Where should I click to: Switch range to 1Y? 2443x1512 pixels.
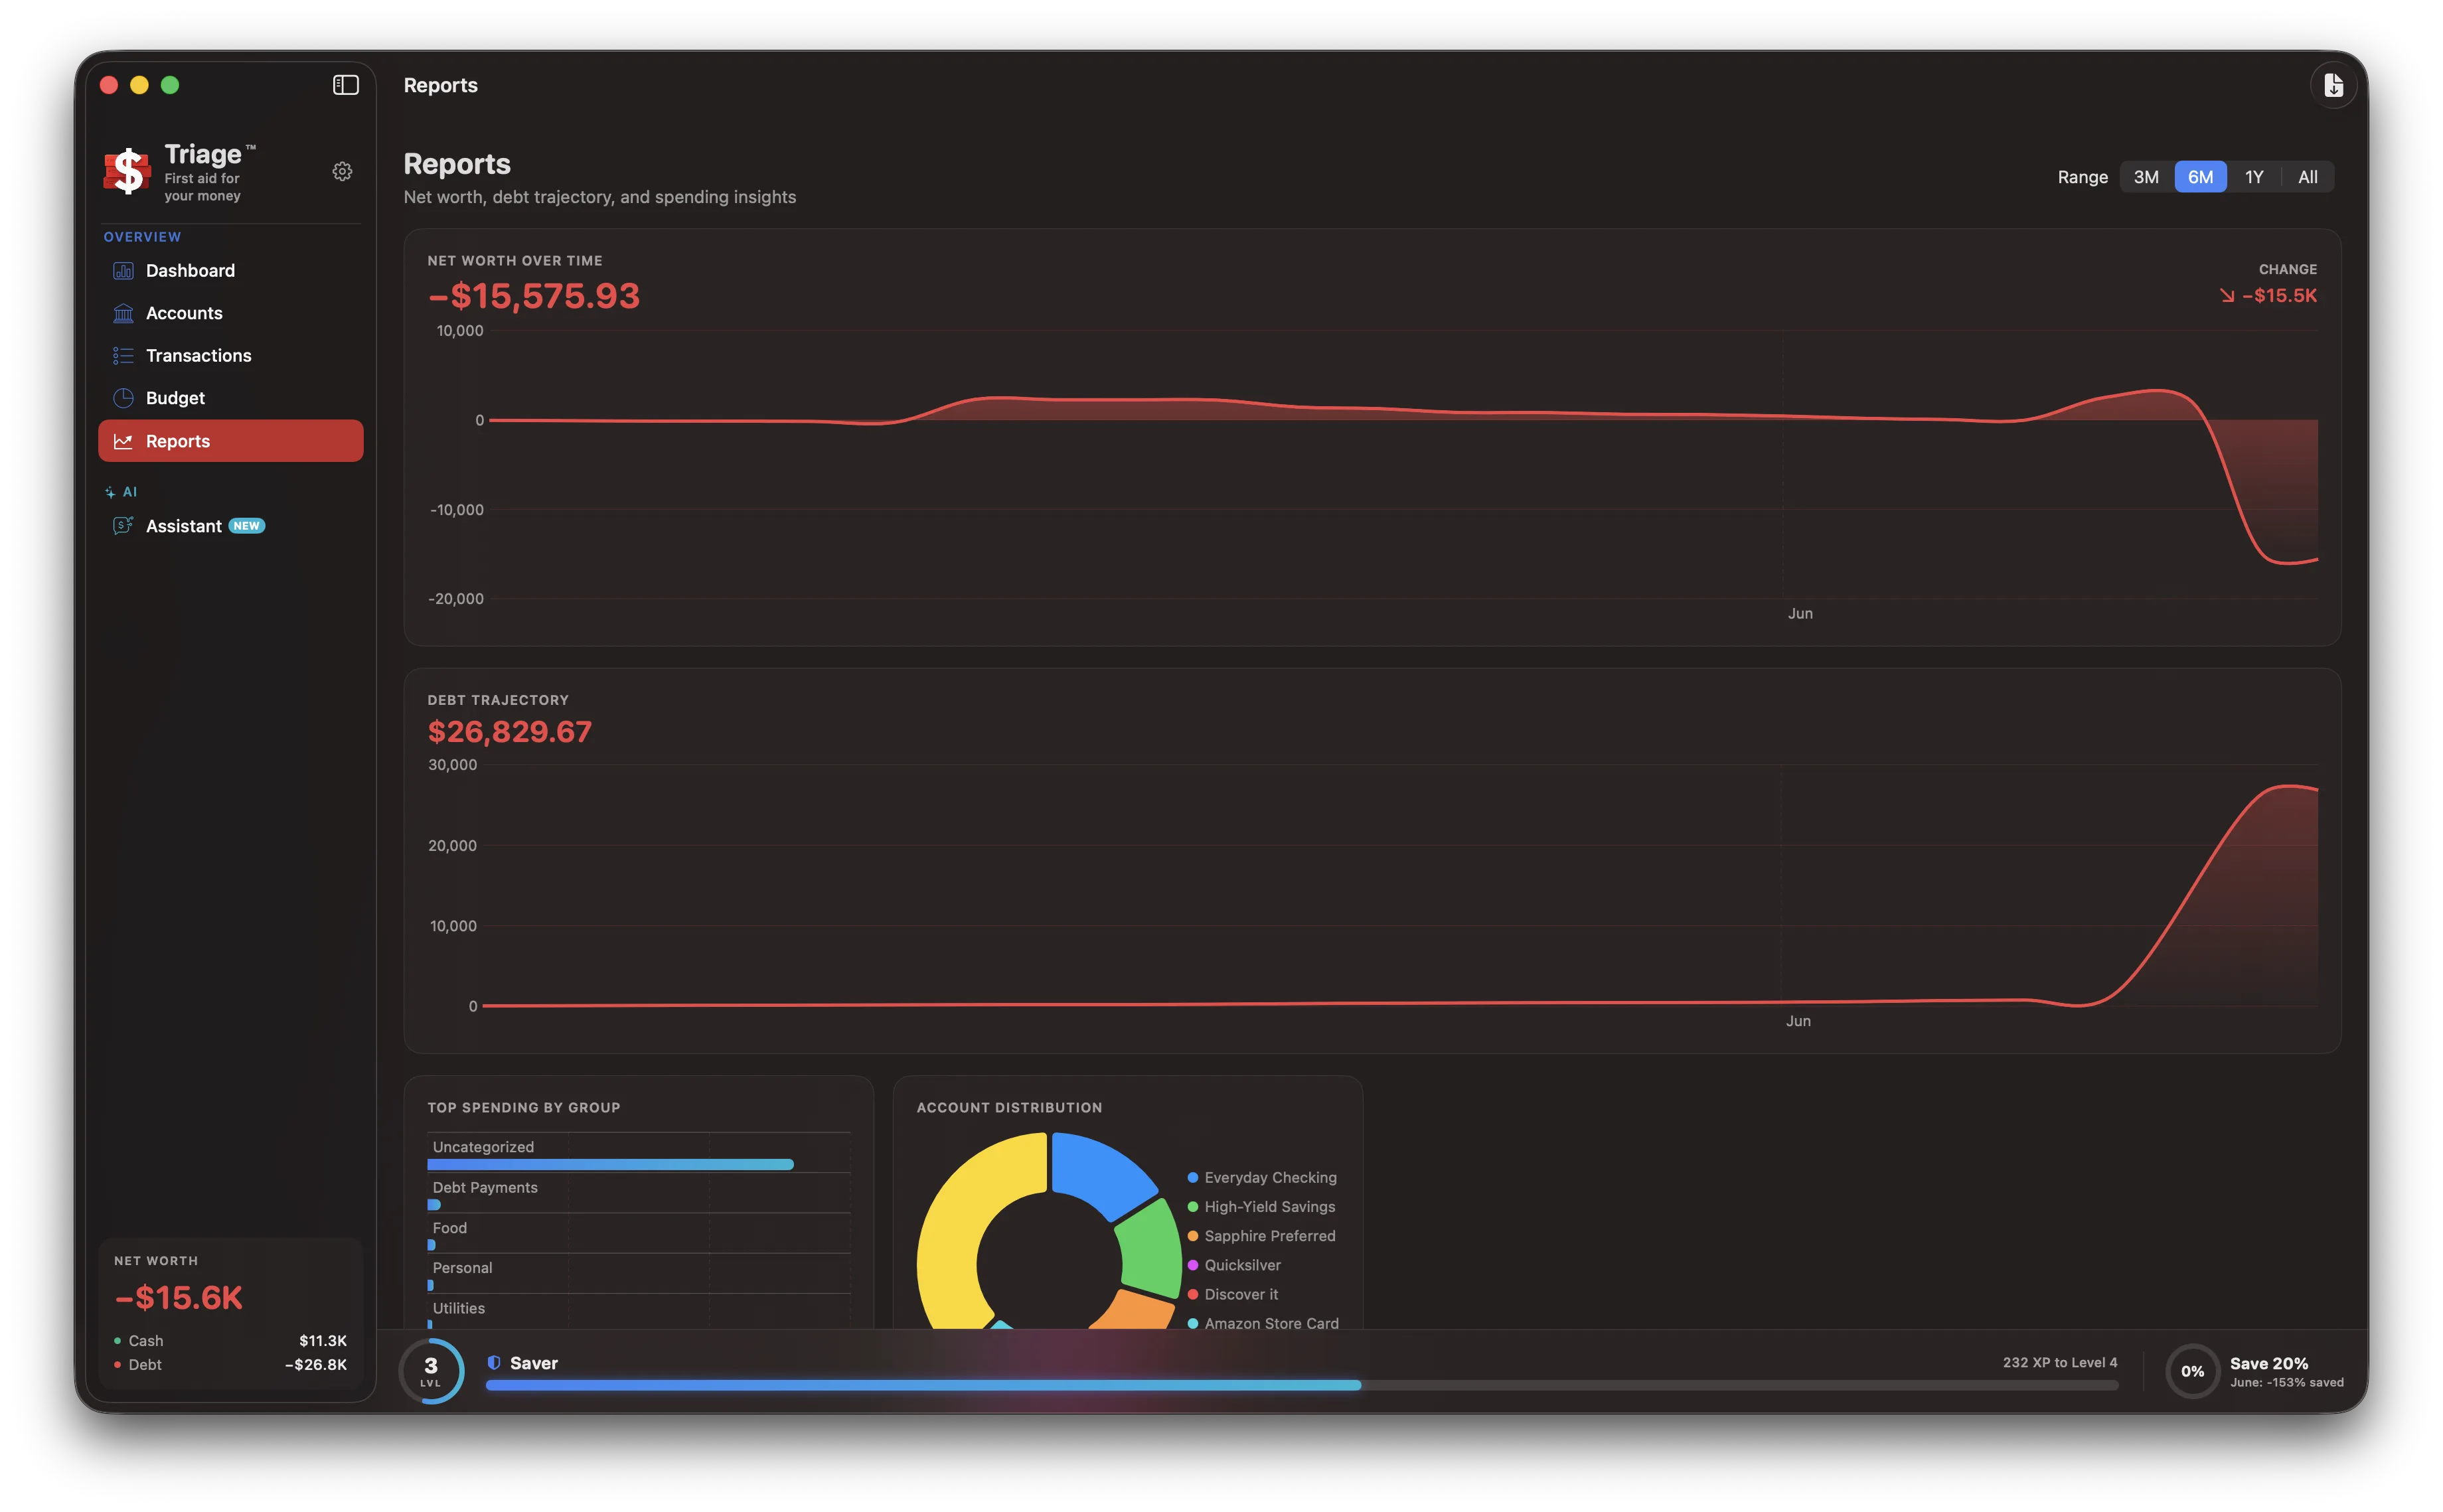(2254, 177)
